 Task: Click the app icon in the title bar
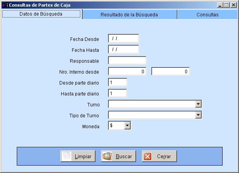click(x=5, y=5)
